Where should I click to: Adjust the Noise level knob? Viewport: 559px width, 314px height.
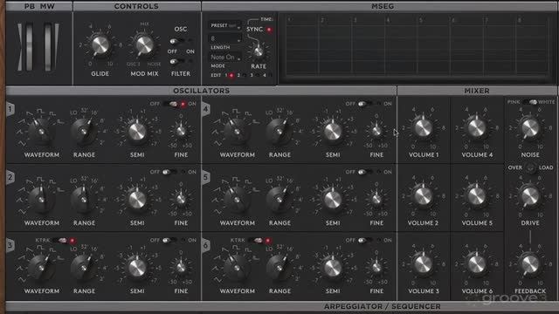coord(530,128)
